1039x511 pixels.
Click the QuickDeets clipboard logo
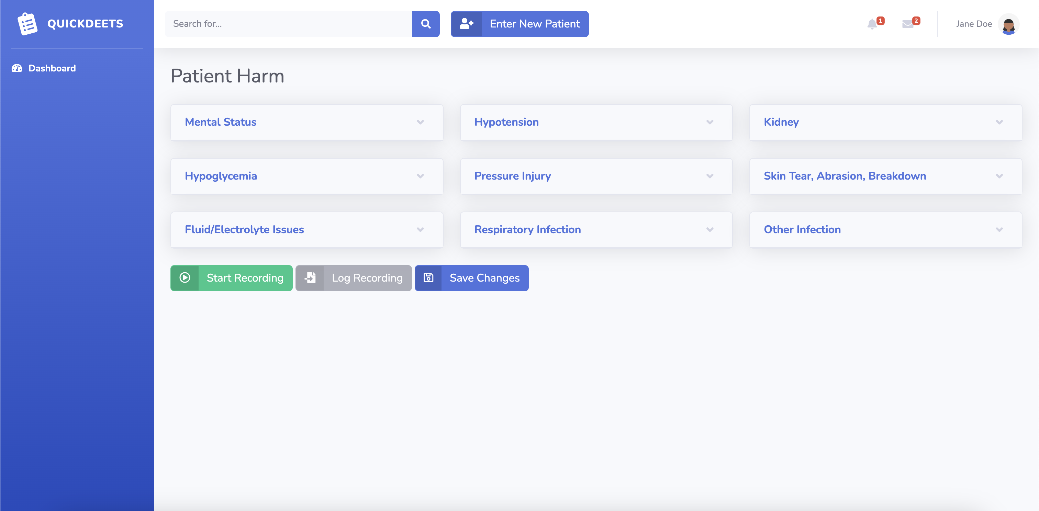27,24
